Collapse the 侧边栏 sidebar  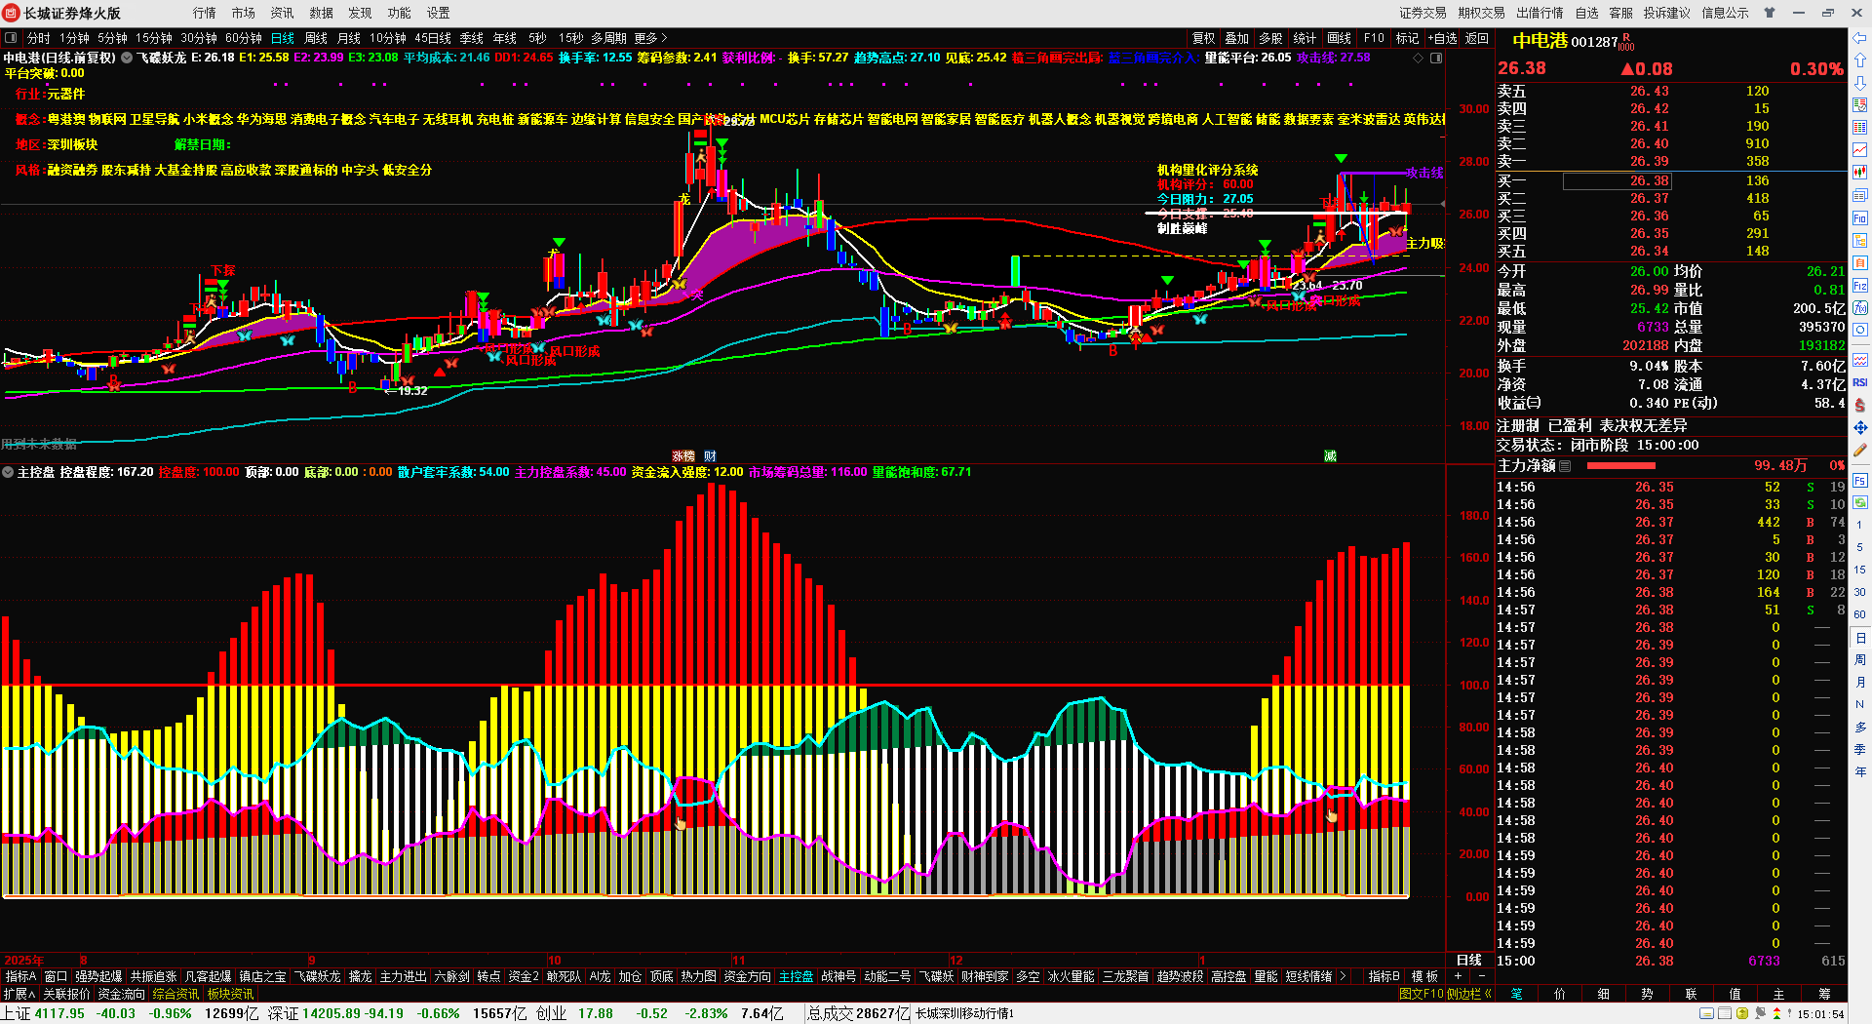(x=1470, y=994)
